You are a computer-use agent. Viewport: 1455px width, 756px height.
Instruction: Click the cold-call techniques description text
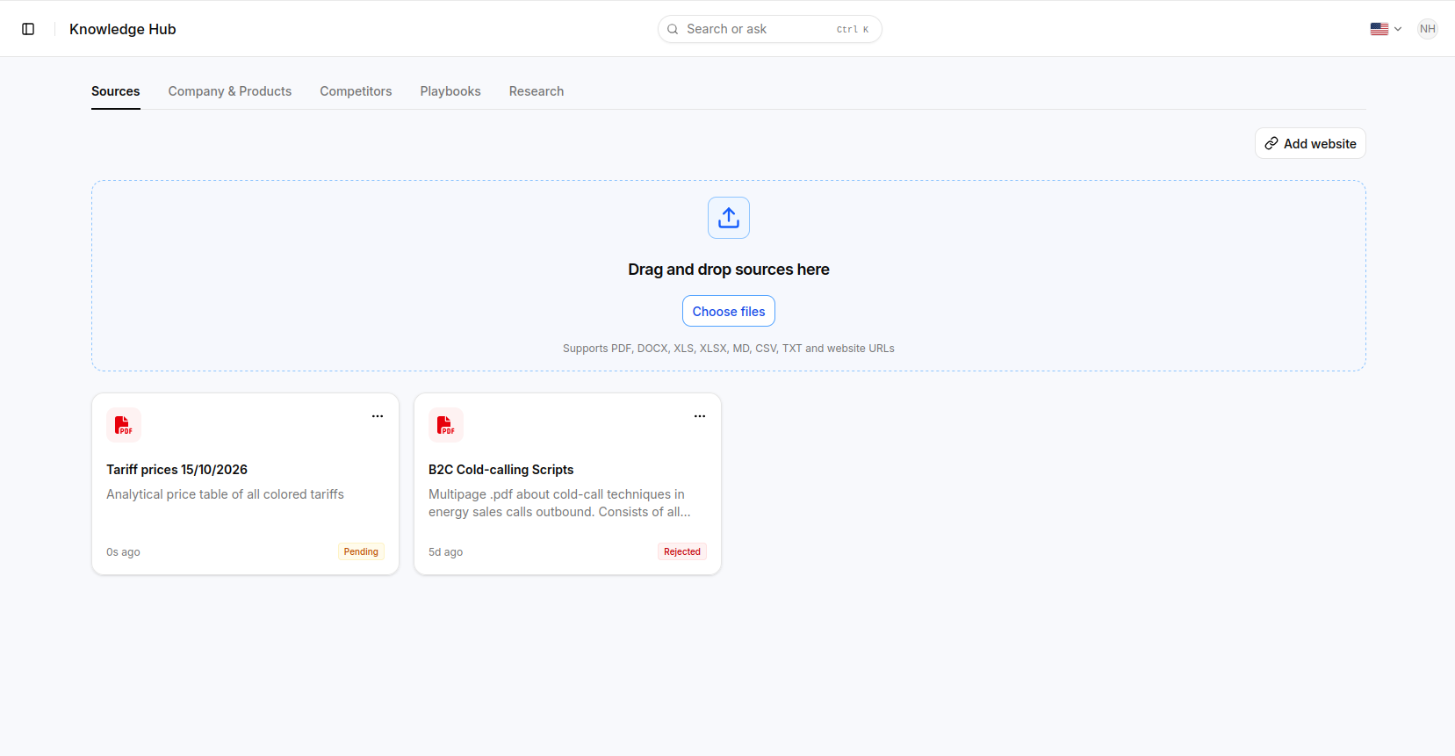[x=560, y=503]
